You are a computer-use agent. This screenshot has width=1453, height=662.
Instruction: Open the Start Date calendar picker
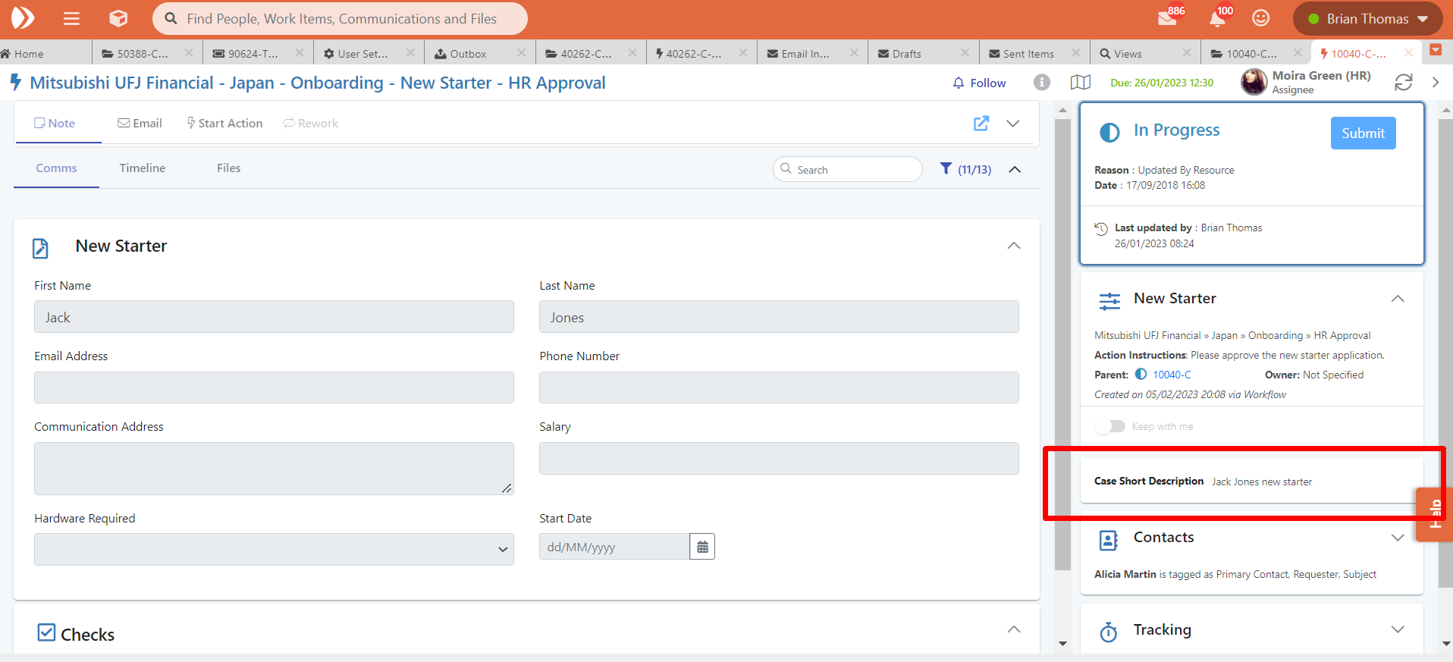pyautogui.click(x=702, y=547)
